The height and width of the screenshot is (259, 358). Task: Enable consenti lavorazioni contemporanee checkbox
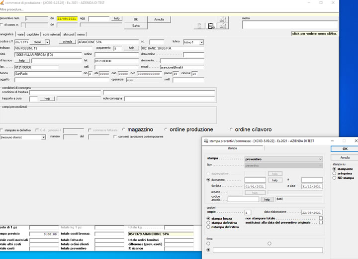pos(115,136)
